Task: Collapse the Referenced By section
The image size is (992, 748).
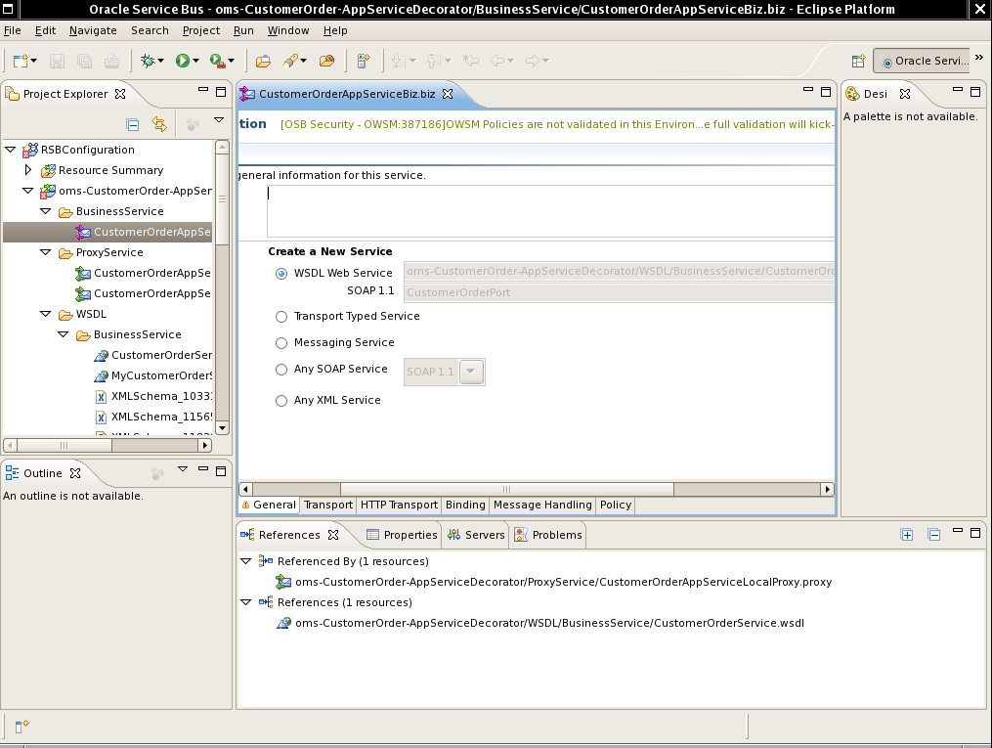Action: (x=246, y=560)
